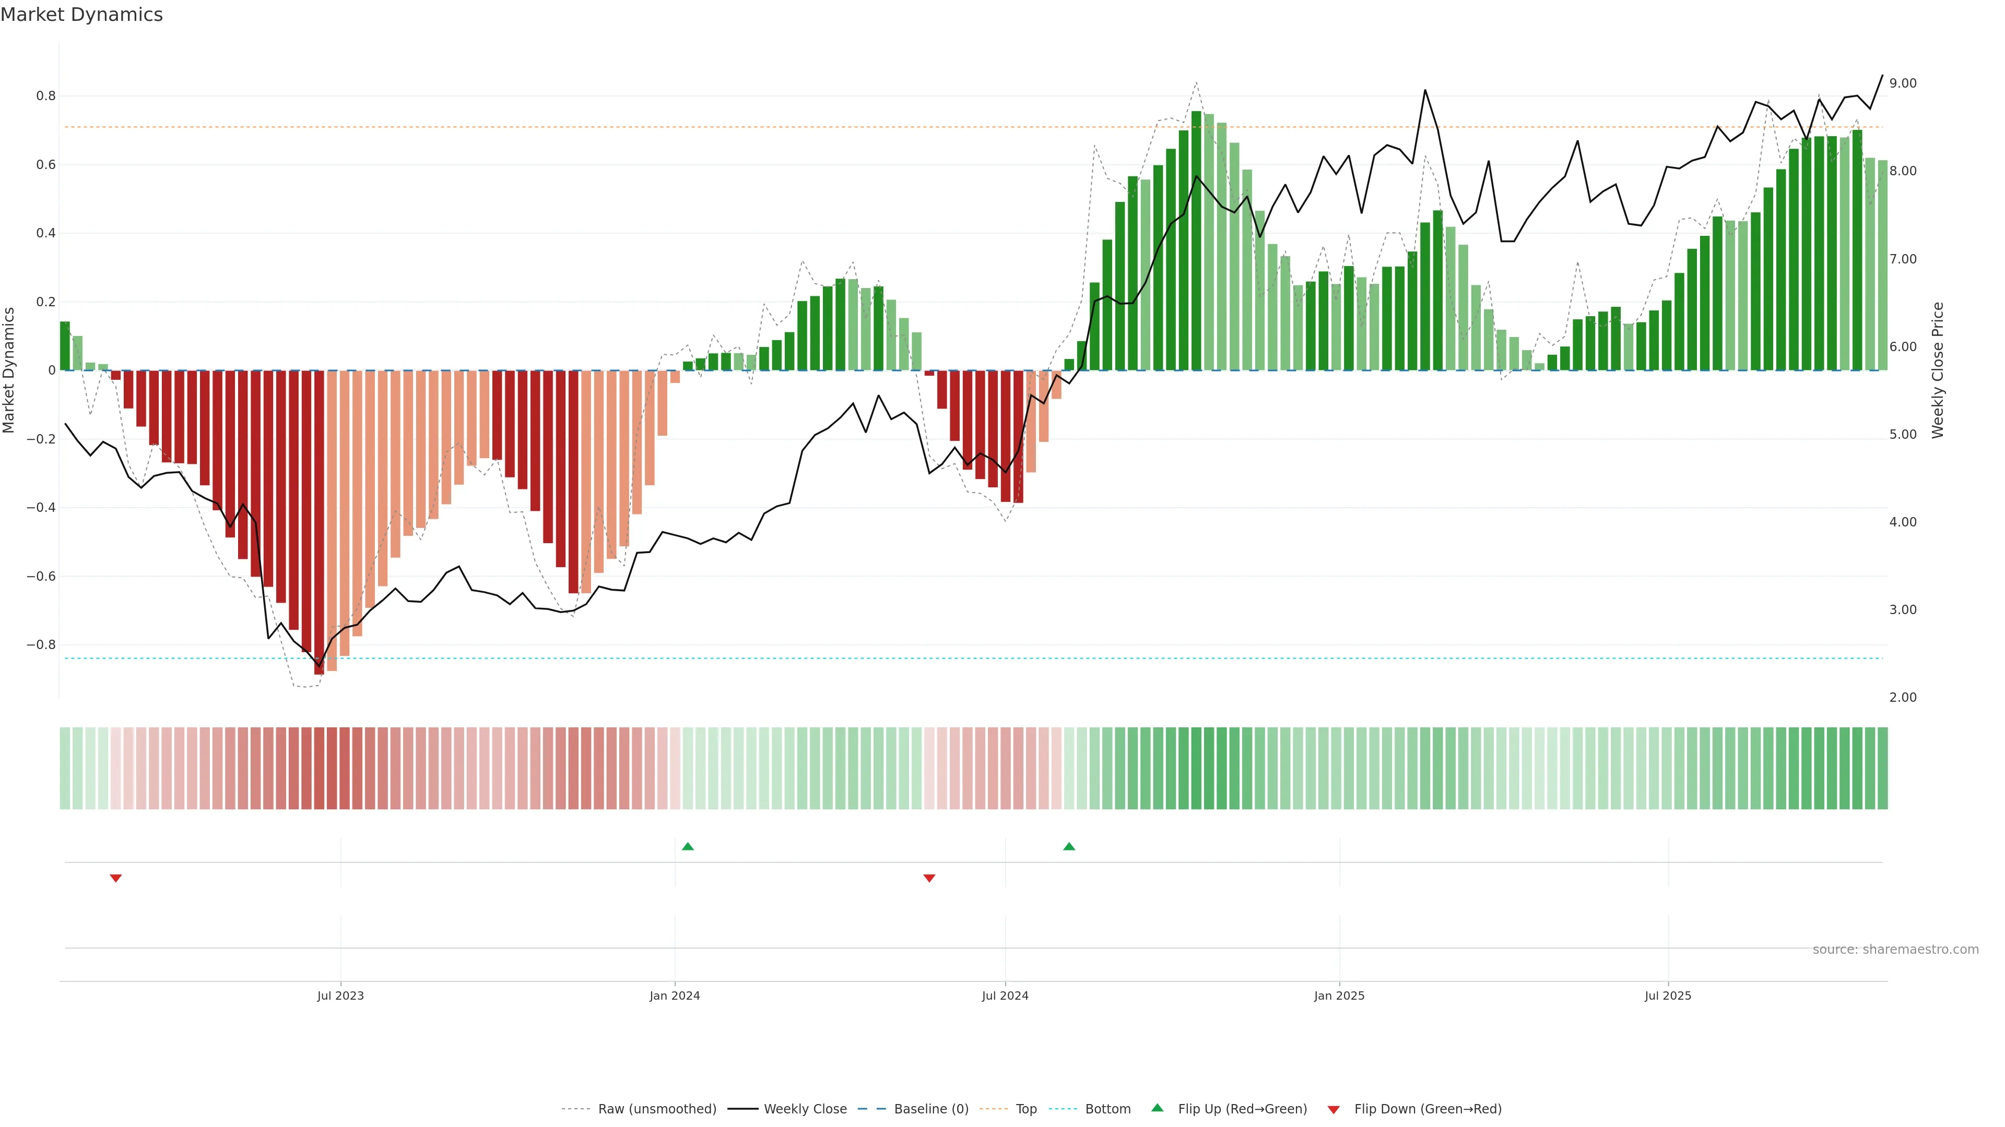The height and width of the screenshot is (1127, 2005).
Task: Toggle the Raw (unsmoothed) legend entry
Action: [x=657, y=1109]
